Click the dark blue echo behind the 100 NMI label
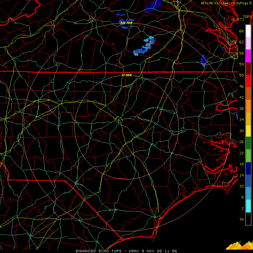Image resolution: width=253 pixels, height=253 pixels. (126, 22)
